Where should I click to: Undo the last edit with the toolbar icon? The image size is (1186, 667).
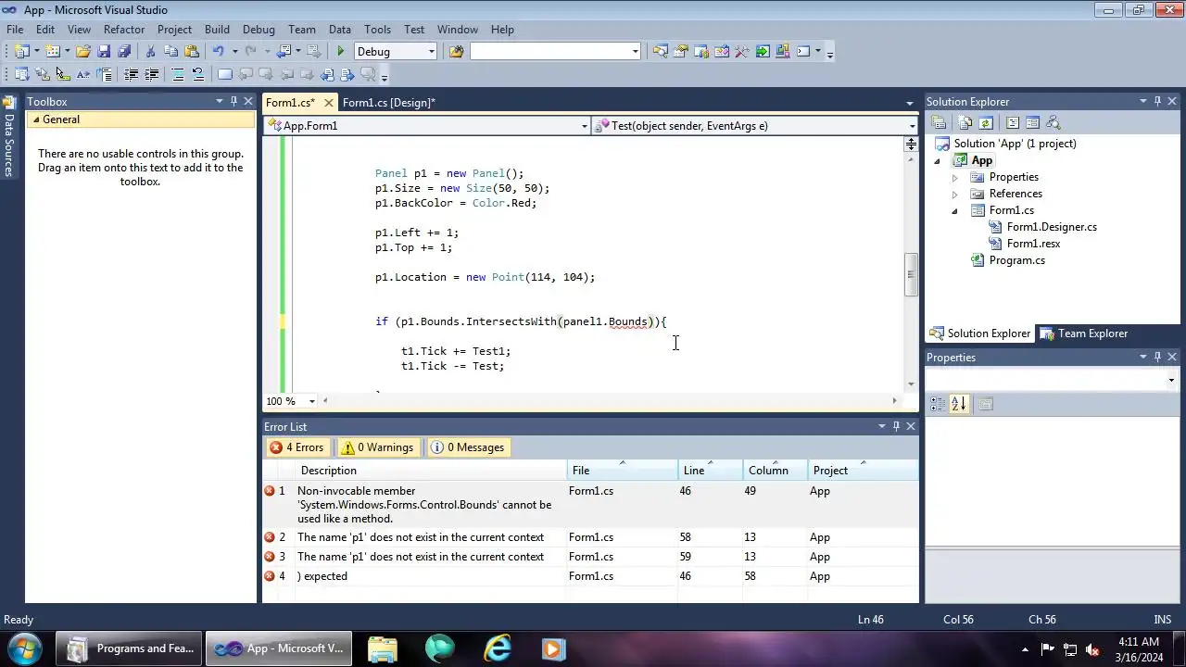click(x=218, y=52)
